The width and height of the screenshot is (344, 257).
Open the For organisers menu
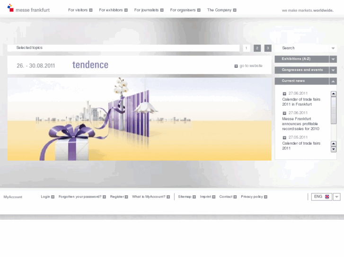point(183,10)
